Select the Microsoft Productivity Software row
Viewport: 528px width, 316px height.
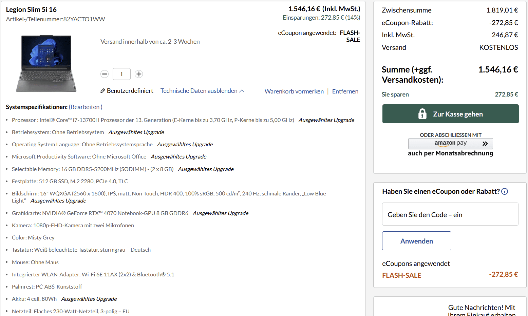pyautogui.click(x=109, y=157)
